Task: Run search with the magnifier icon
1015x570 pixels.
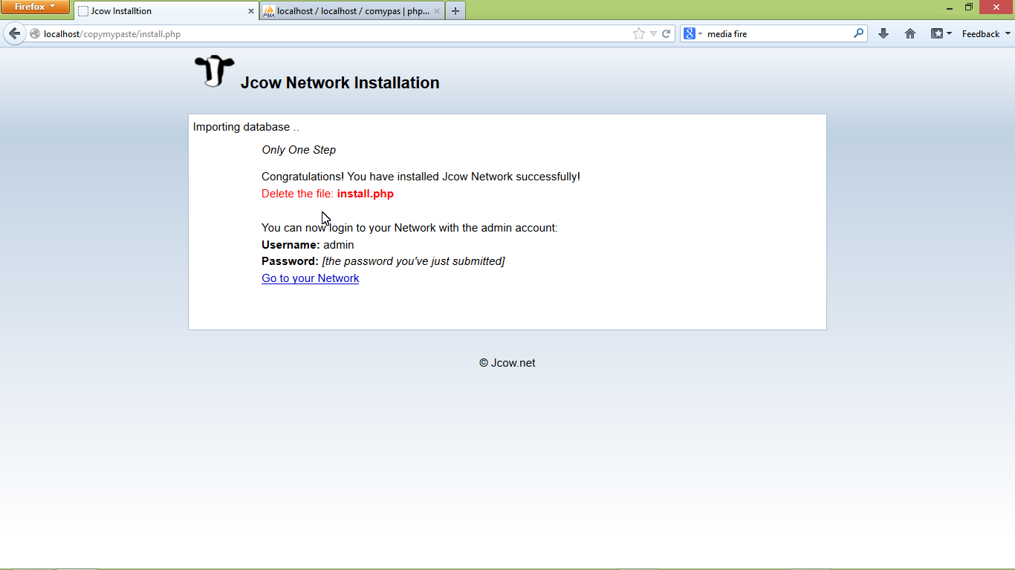Action: click(x=859, y=33)
